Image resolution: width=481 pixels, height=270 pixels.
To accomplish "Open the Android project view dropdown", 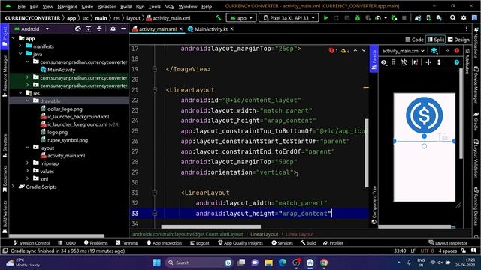I will (32, 28).
